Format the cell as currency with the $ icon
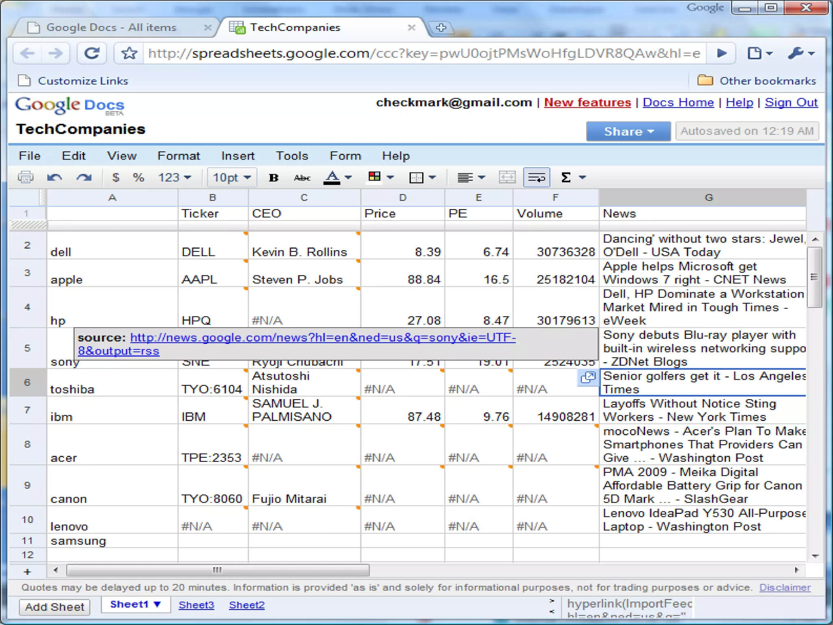This screenshot has height=625, width=833. click(116, 177)
